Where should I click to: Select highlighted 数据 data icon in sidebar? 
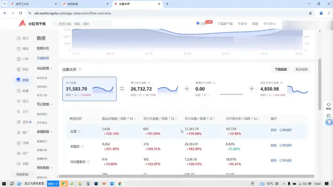pyautogui.click(x=19, y=80)
